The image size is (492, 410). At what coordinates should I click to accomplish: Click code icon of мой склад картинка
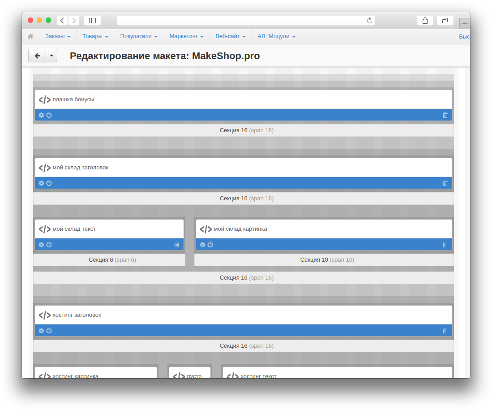click(x=206, y=229)
